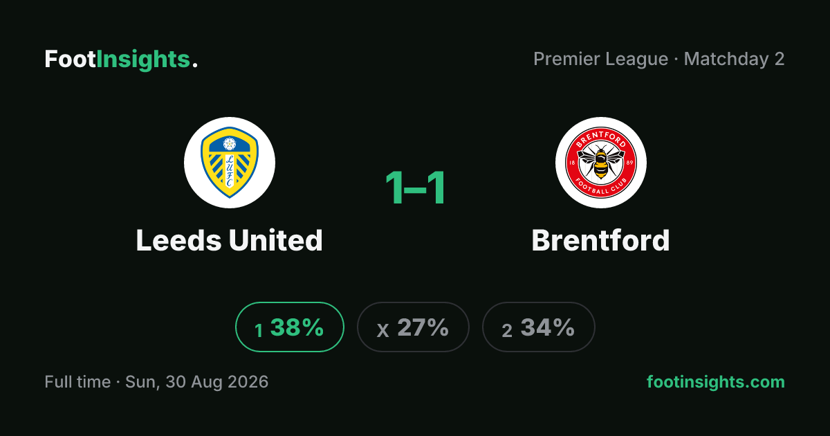Click the Leeds United club crest
The image size is (830, 436).
[x=230, y=163]
